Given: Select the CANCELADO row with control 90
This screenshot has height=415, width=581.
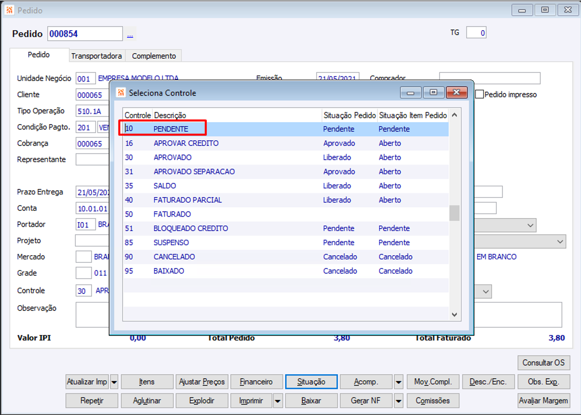Looking at the screenshot, I should pos(286,257).
